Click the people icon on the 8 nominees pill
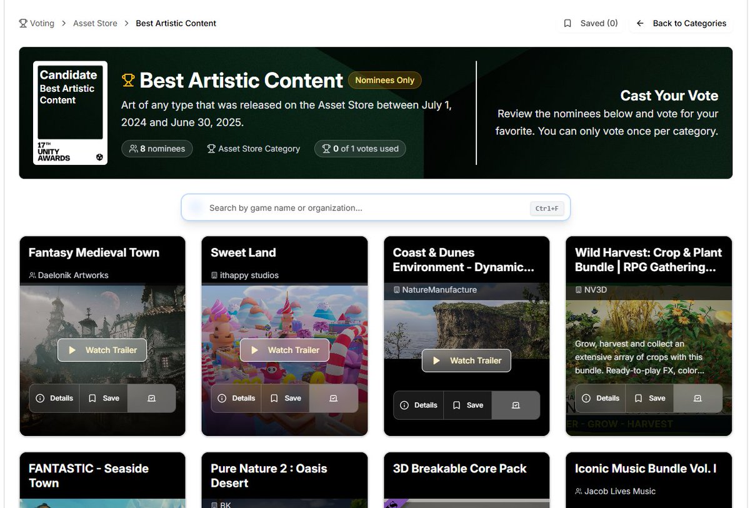 tap(133, 149)
